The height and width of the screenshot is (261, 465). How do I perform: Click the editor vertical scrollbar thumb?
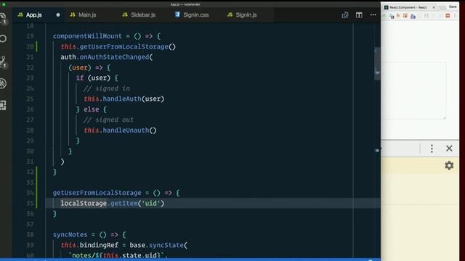point(377,64)
